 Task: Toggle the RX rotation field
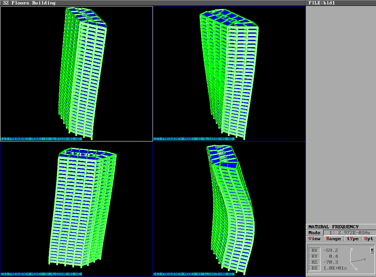pyautogui.click(x=315, y=250)
